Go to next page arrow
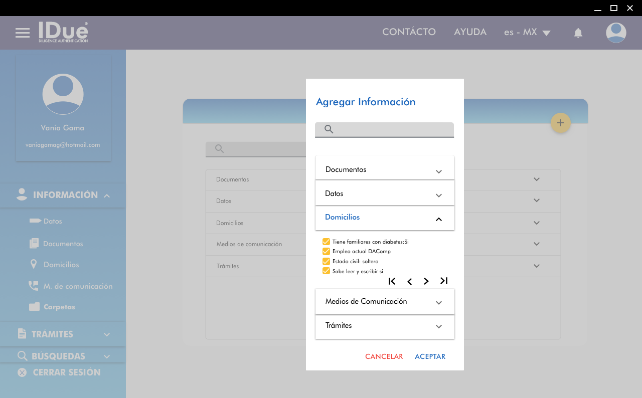The image size is (642, 398). pos(426,281)
